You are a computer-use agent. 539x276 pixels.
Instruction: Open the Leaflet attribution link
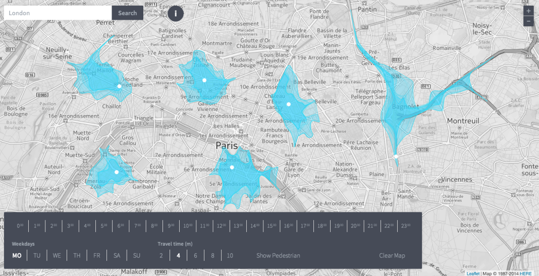pos(473,273)
